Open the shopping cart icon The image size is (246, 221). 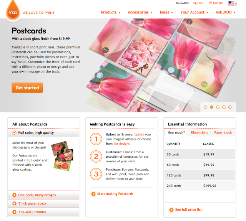(210, 3)
